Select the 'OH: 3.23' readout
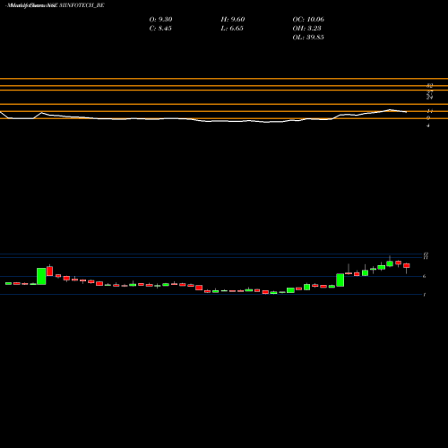 306,29
